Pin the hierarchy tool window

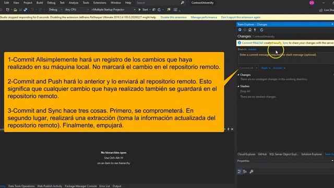click(229, 129)
